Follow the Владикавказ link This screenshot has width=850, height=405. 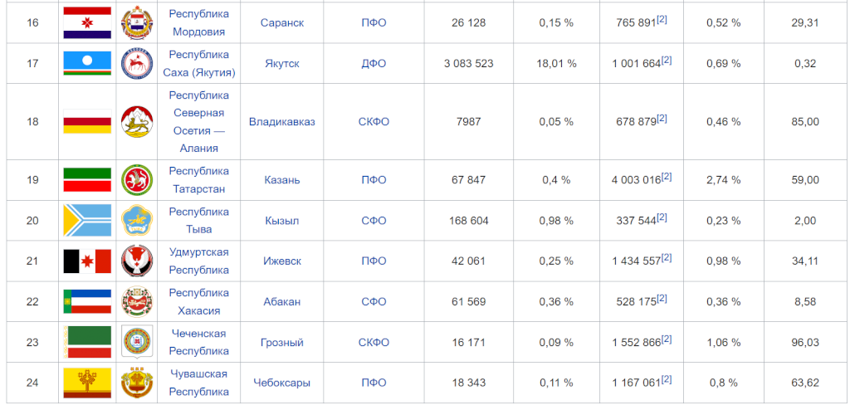[x=282, y=121]
